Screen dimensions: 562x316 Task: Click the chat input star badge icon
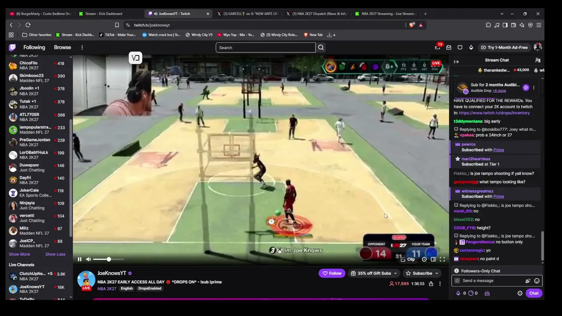457,281
